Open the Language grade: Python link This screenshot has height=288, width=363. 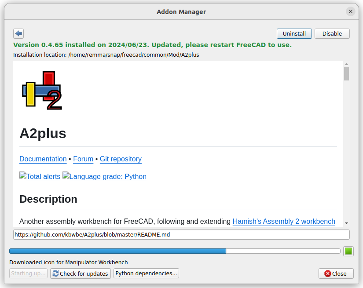[108, 176]
